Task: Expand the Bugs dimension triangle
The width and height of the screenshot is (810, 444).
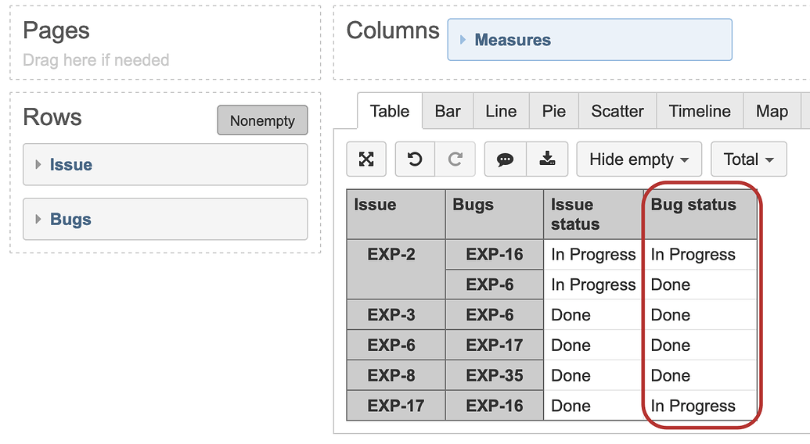Action: (38, 220)
